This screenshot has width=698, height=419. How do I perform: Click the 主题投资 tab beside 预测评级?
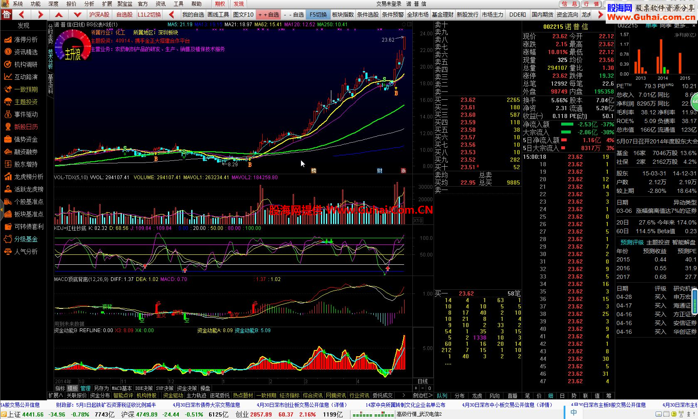point(658,242)
